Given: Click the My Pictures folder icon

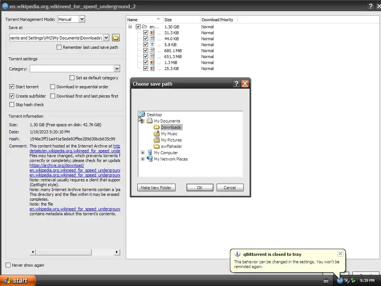Looking at the screenshot, I should (157, 140).
